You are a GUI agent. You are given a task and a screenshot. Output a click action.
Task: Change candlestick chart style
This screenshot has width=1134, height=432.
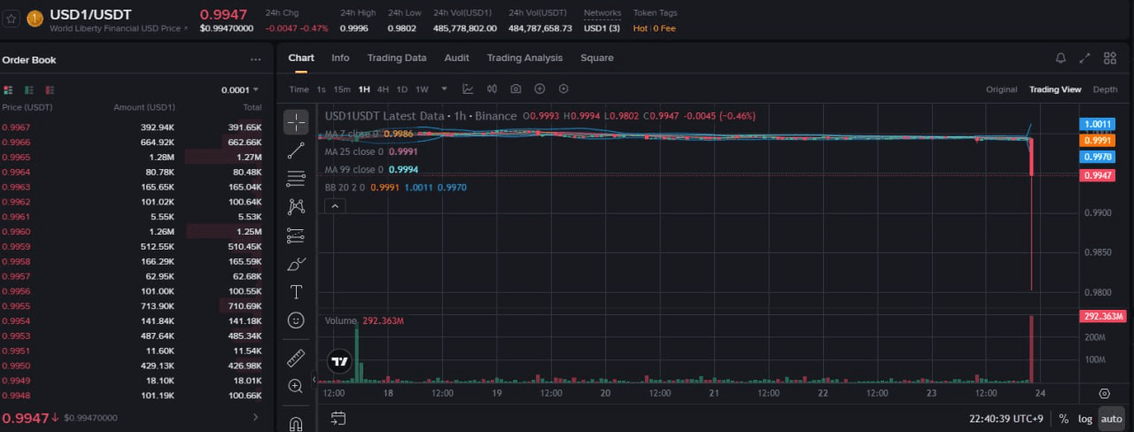[x=492, y=89]
